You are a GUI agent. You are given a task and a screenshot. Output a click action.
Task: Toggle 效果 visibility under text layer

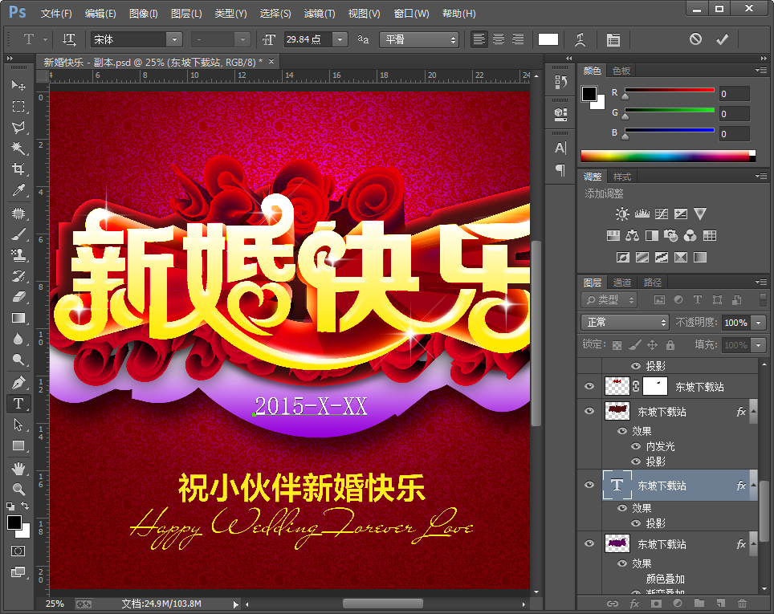pos(622,508)
